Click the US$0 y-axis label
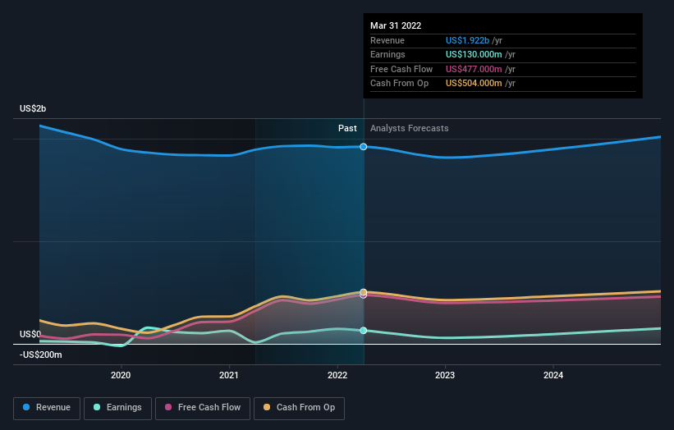Screen dimensions: 674x430 point(30,334)
